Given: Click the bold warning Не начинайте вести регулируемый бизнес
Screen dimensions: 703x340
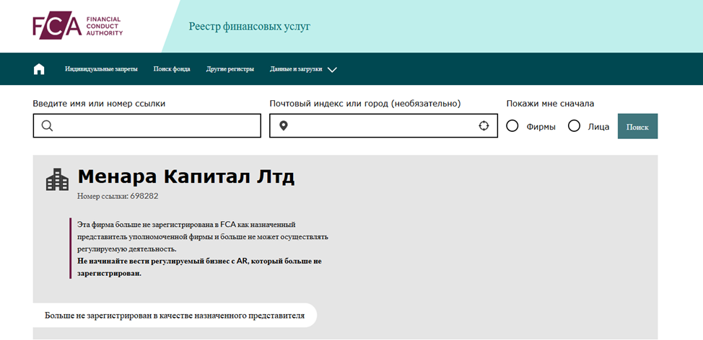Looking at the screenshot, I should (199, 267).
